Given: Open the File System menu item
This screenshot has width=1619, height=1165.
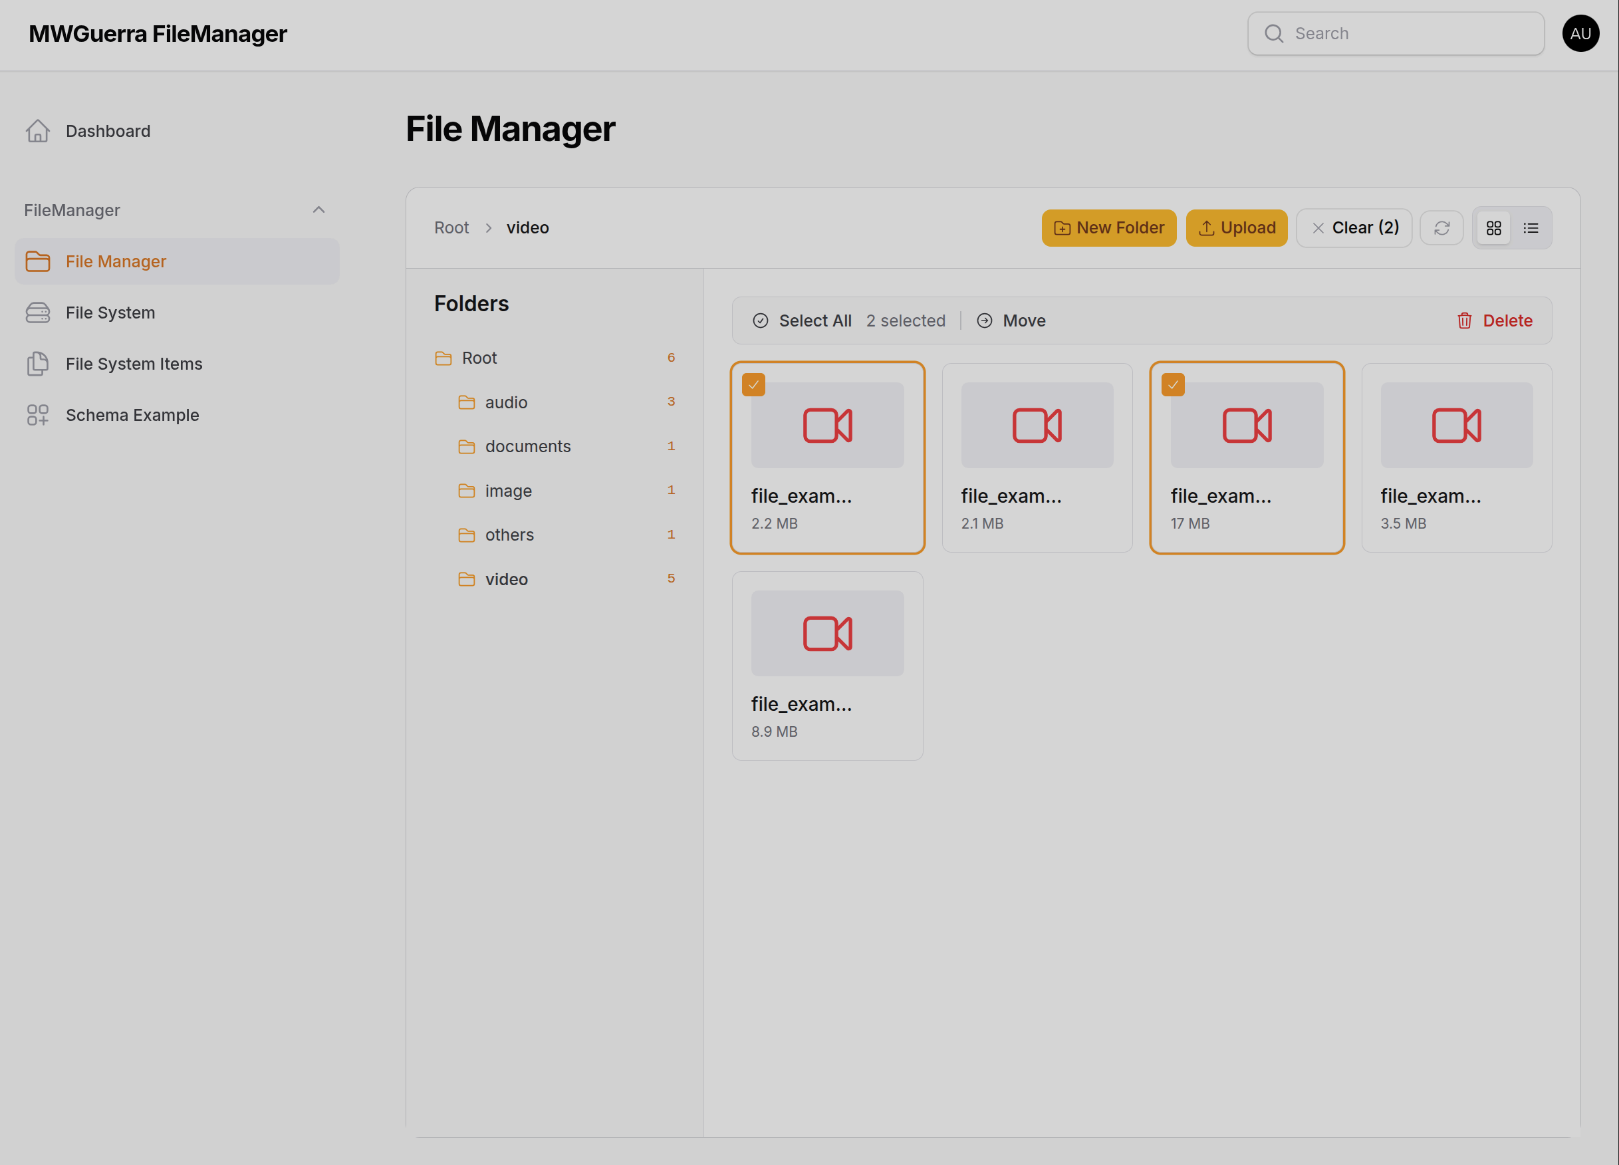Looking at the screenshot, I should (x=110, y=313).
